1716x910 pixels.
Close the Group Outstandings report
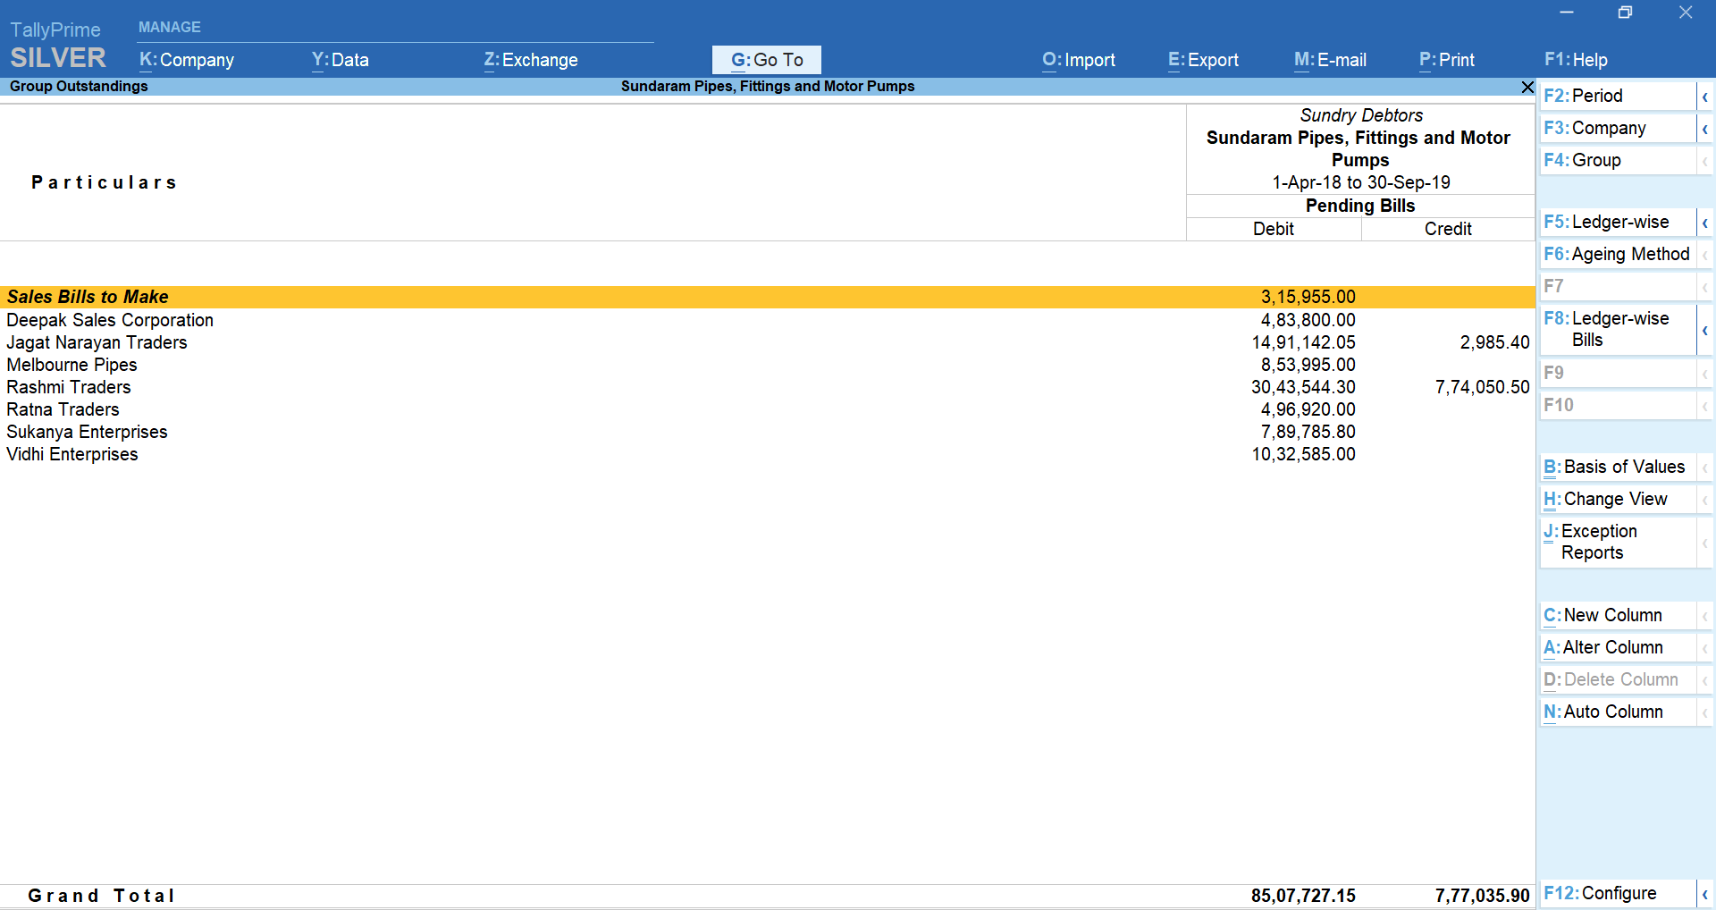tap(1527, 87)
